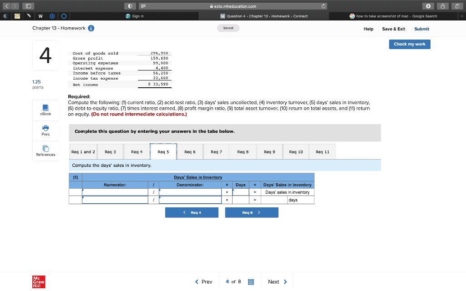466x291 pixels.
Task: Open the pinned tab with yellow note icon
Action: [x=17, y=16]
